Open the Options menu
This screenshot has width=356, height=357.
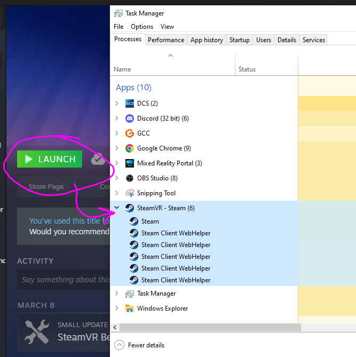142,27
